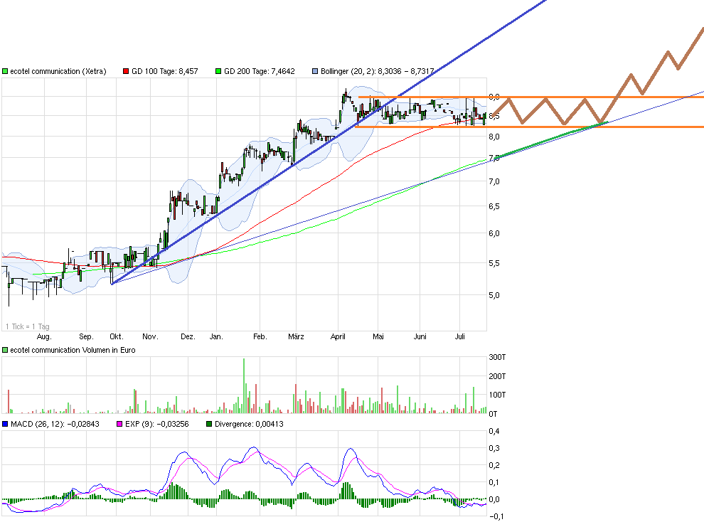Click the 'ecotel communication Volumen in Euro' title
The image size is (704, 522).
pyautogui.click(x=72, y=350)
